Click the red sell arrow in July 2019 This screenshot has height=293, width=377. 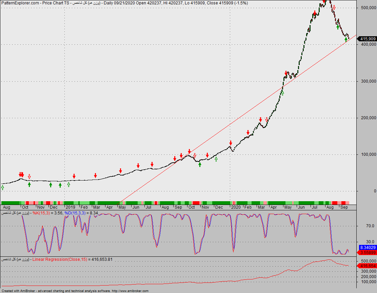click(x=152, y=164)
